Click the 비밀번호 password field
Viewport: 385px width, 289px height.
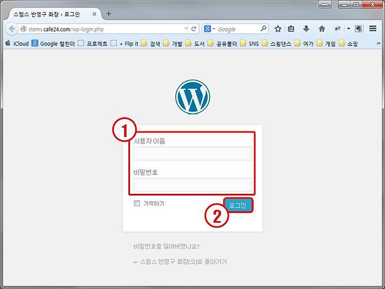192,184
